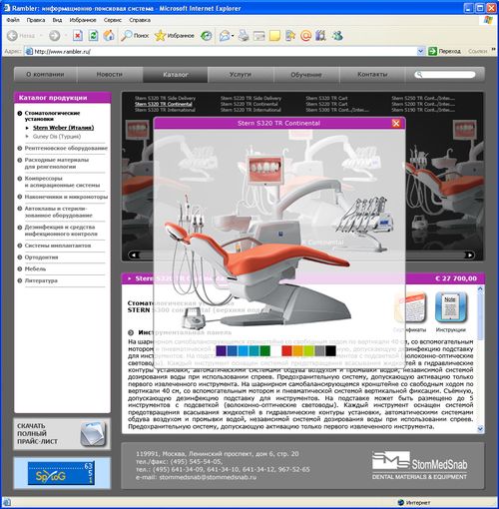Viewport: 499px width, 509px height.
Task: Open the Сервис menu
Action: (x=113, y=20)
